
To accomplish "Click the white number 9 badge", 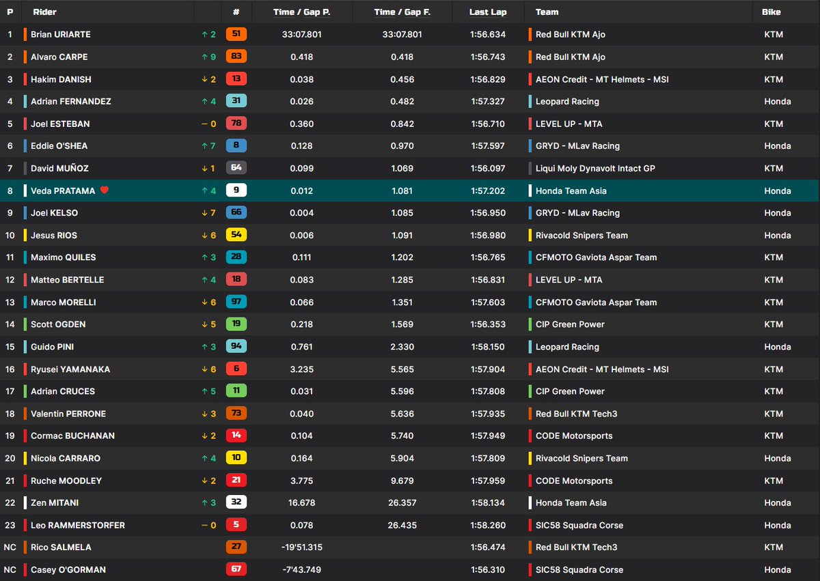I will click(236, 190).
